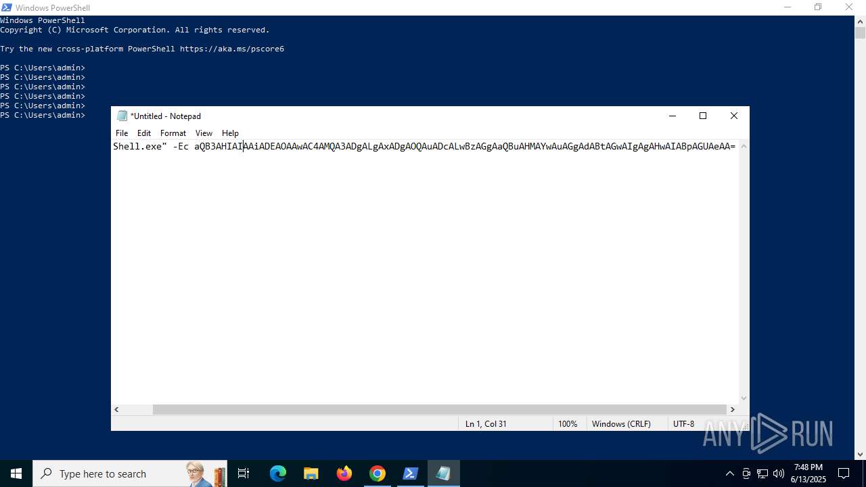
Task: Click the taskbar search box
Action: [130, 473]
